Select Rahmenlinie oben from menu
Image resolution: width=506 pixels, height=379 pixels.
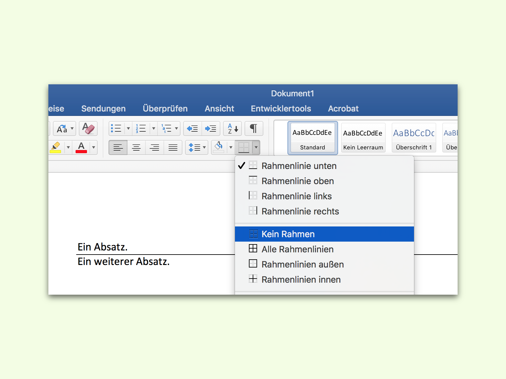324,181
